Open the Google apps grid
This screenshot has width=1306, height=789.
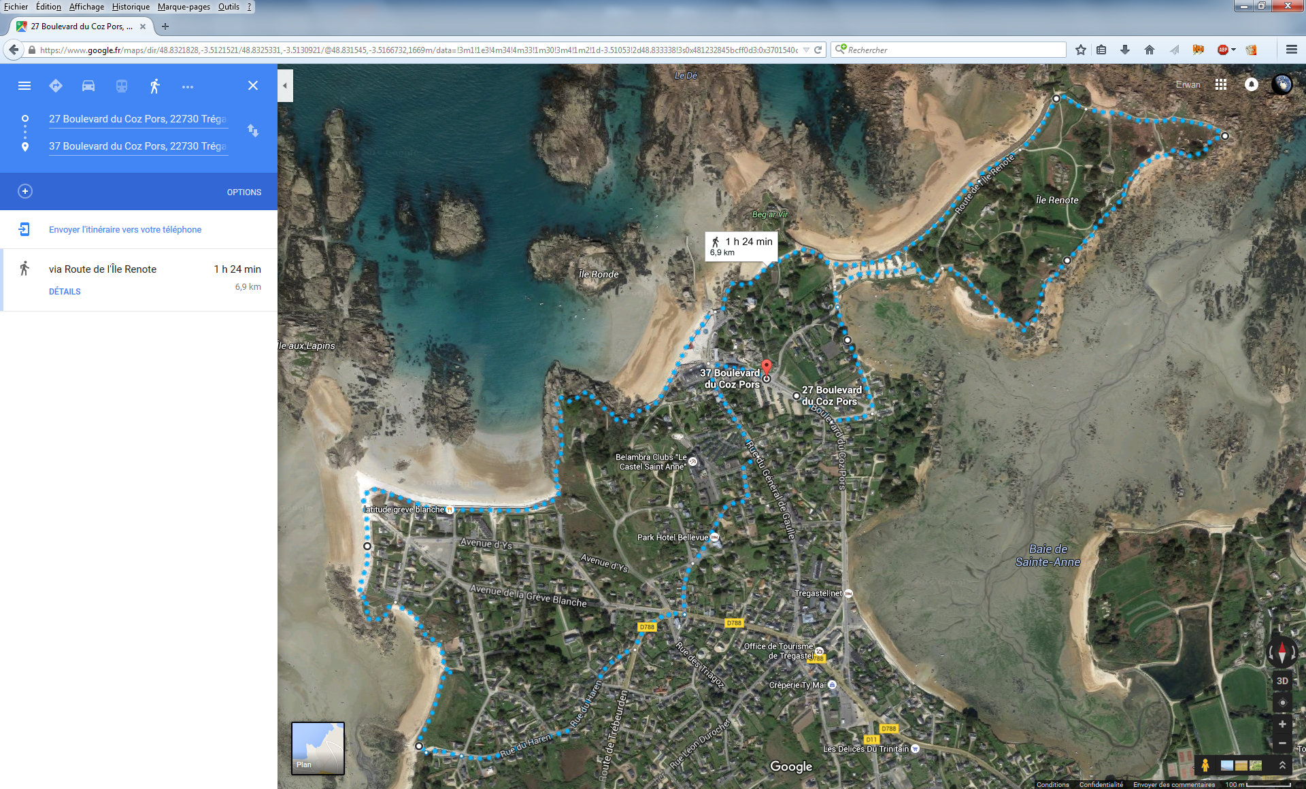[x=1221, y=84]
